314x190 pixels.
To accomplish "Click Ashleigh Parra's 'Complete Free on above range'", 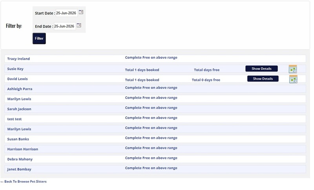I will [151, 88].
